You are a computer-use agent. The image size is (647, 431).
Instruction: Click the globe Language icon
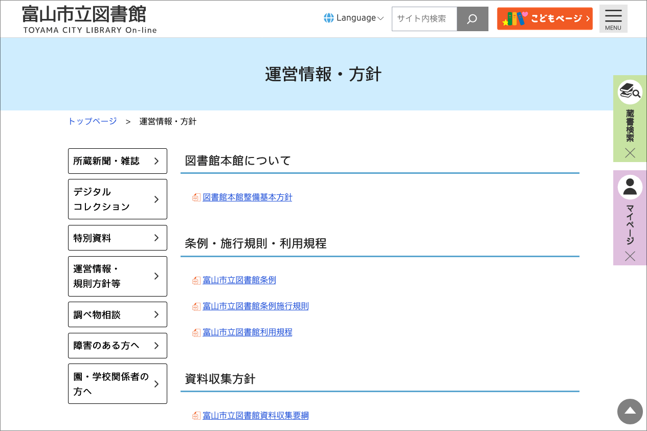point(329,18)
